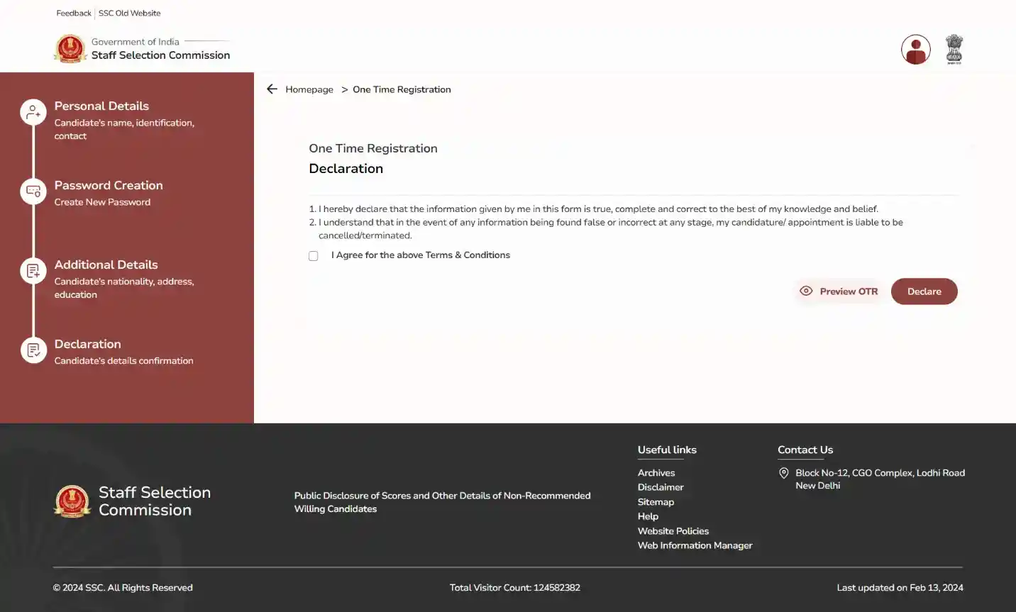
Task: Select the Additional Details step icon
Action: [x=33, y=271]
